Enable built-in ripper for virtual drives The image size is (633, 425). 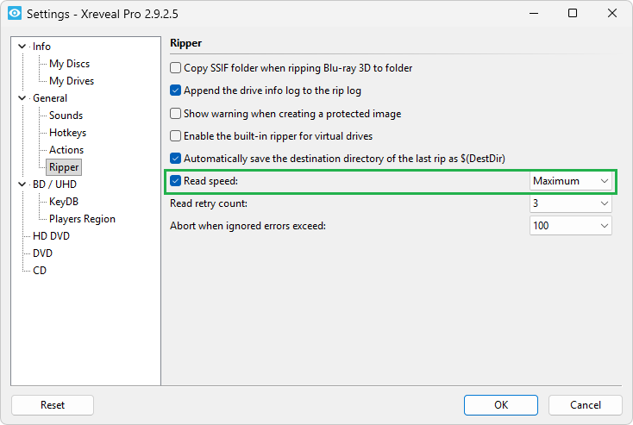pos(176,136)
